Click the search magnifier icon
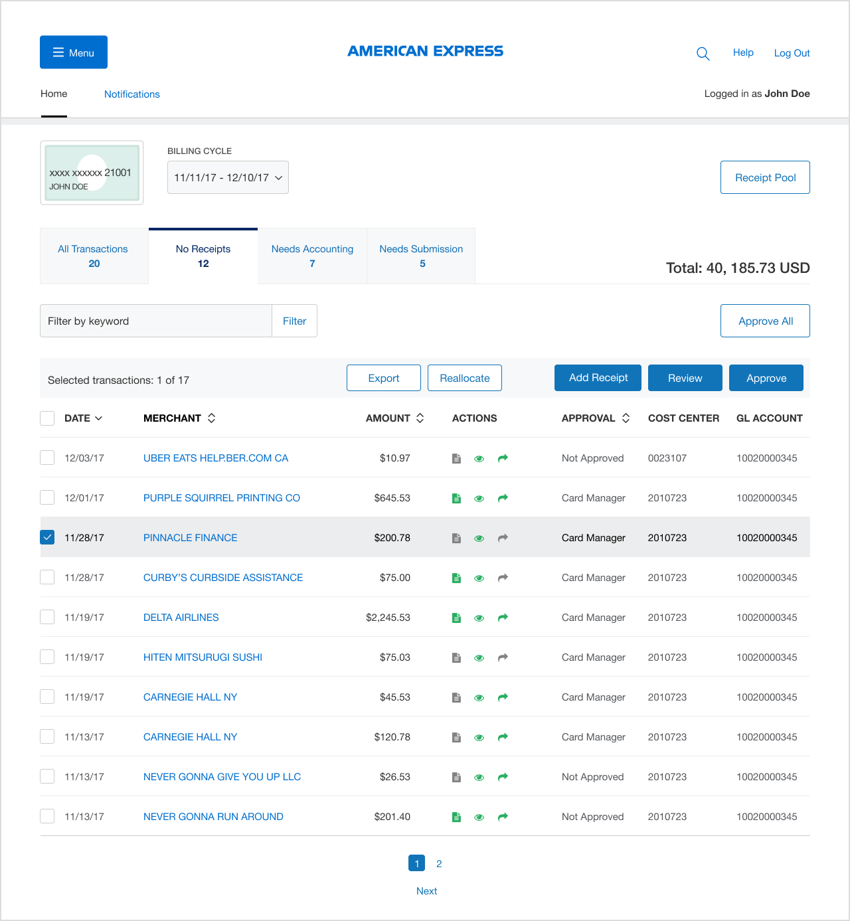 [703, 54]
